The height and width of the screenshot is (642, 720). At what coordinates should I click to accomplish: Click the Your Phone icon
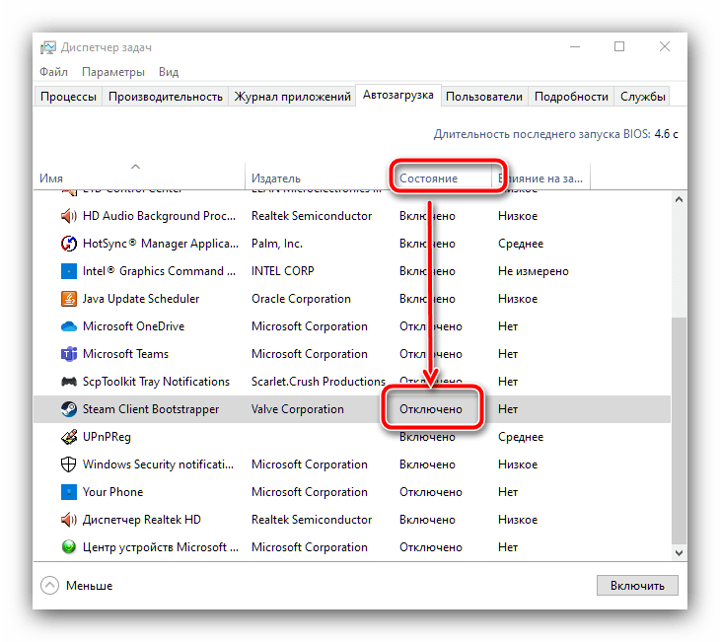tap(69, 492)
